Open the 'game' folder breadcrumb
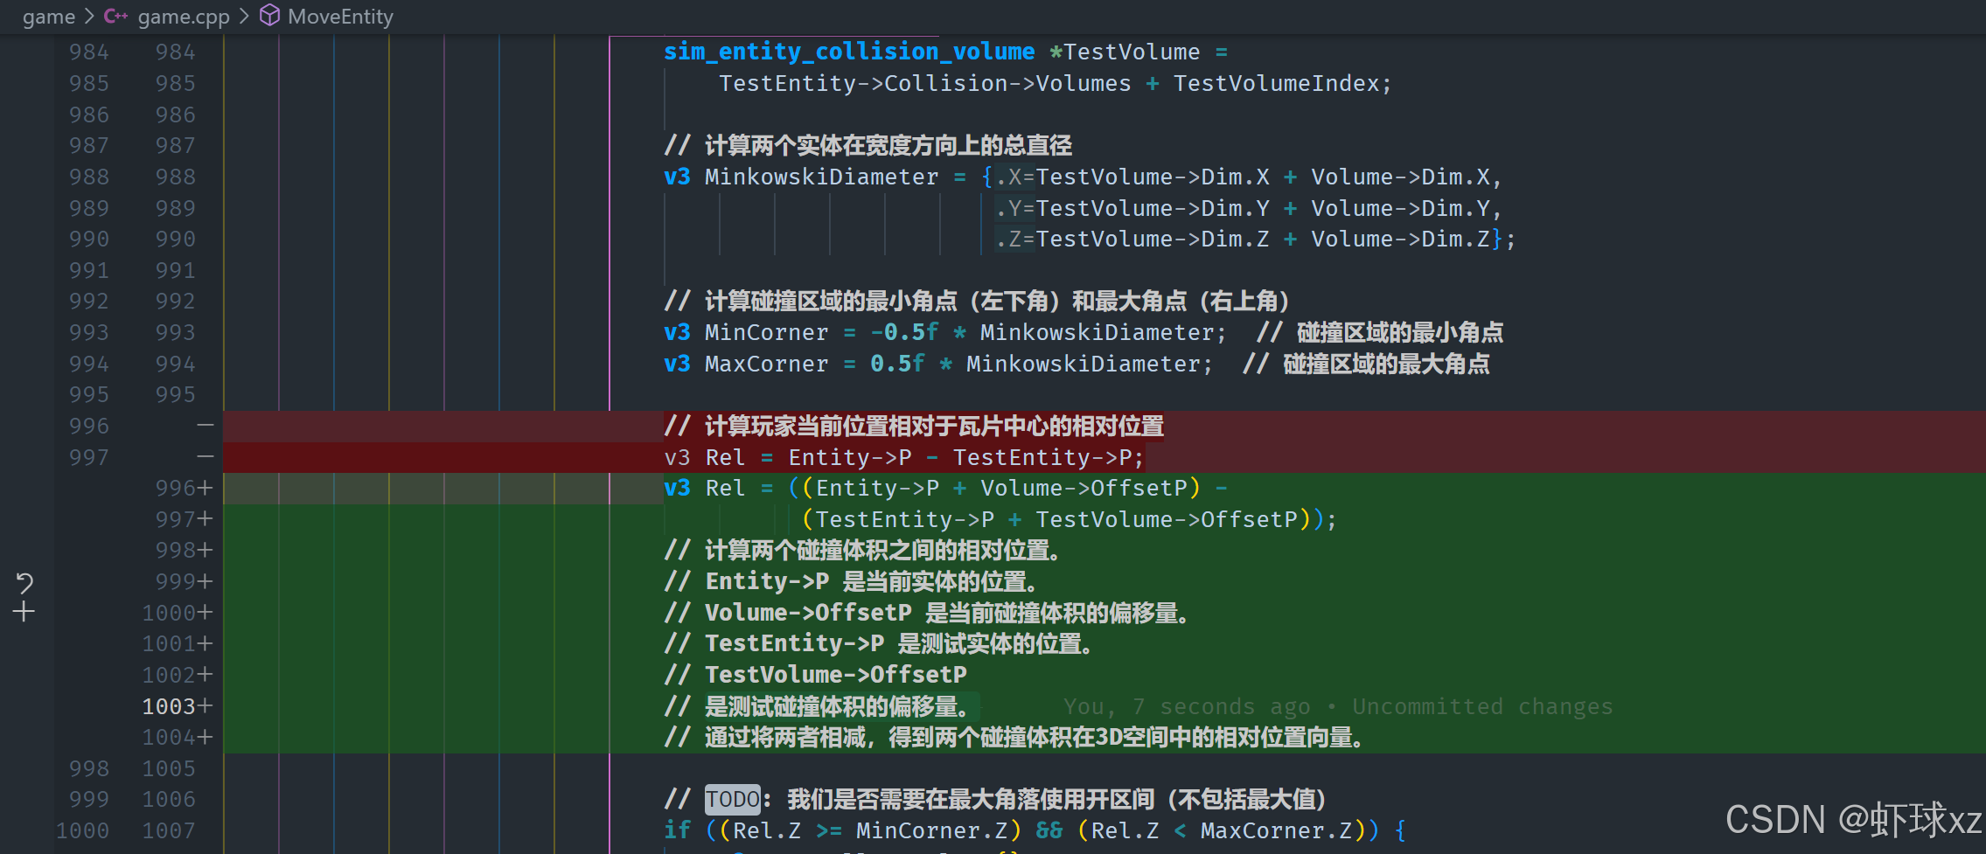The width and height of the screenshot is (1986, 854). (49, 17)
